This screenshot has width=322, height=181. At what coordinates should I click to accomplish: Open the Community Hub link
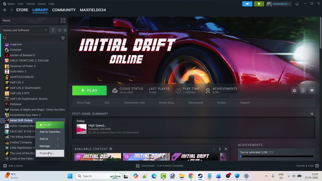tap(134, 103)
